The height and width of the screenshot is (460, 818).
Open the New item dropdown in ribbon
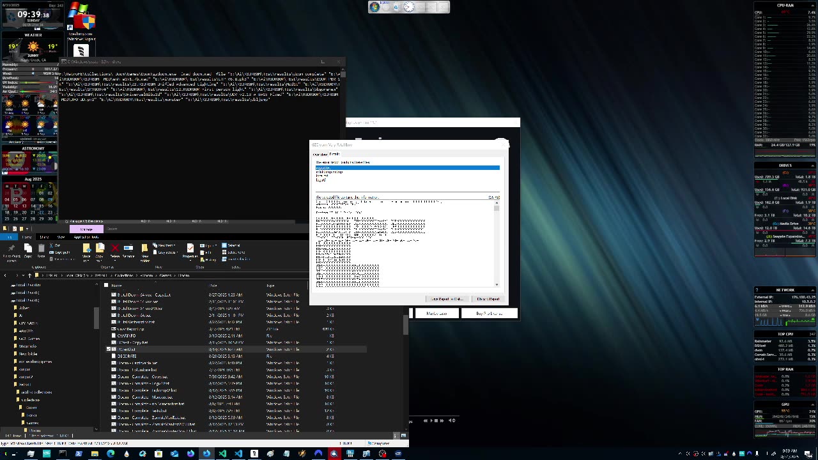pos(164,245)
